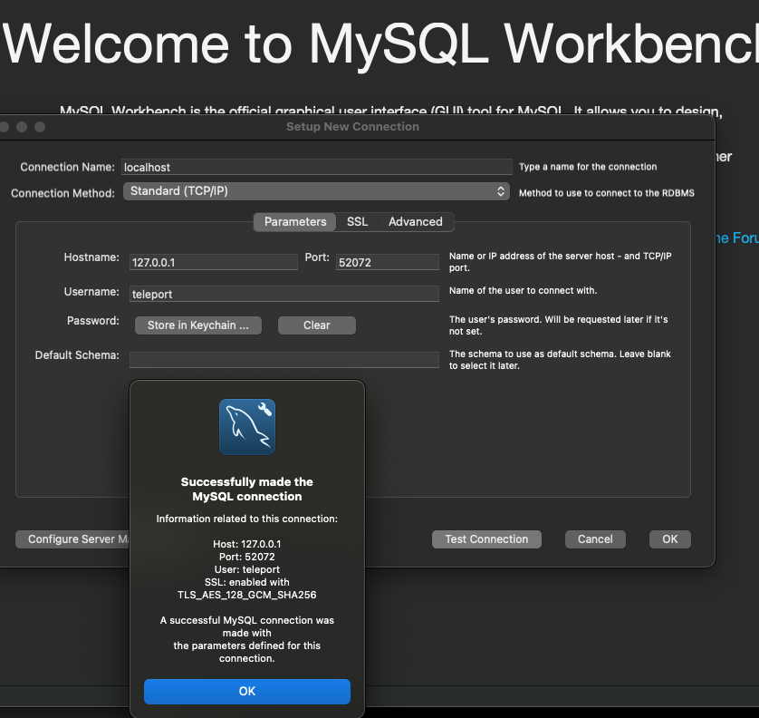Click OK in Setup New Connection window

coord(670,539)
